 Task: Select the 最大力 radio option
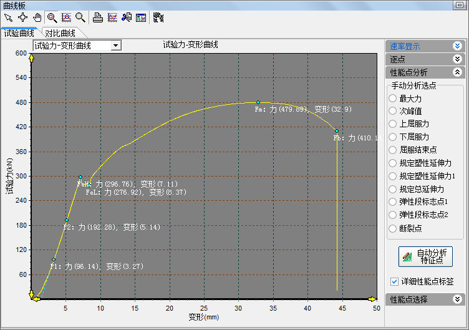click(392, 99)
